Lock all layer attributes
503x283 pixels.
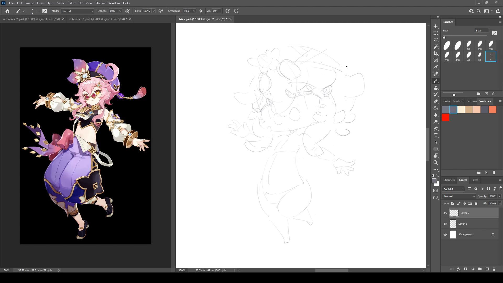click(x=476, y=203)
